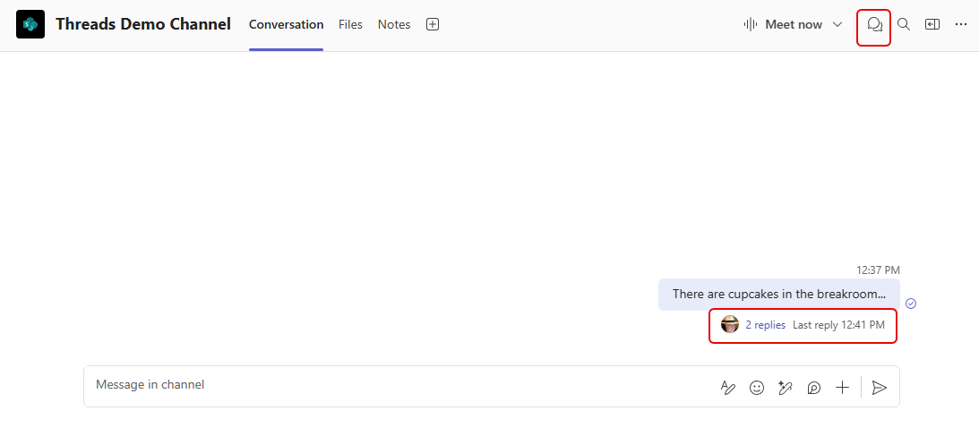Click the Format text pen icon
Viewport: 979px width, 428px height.
tap(728, 388)
